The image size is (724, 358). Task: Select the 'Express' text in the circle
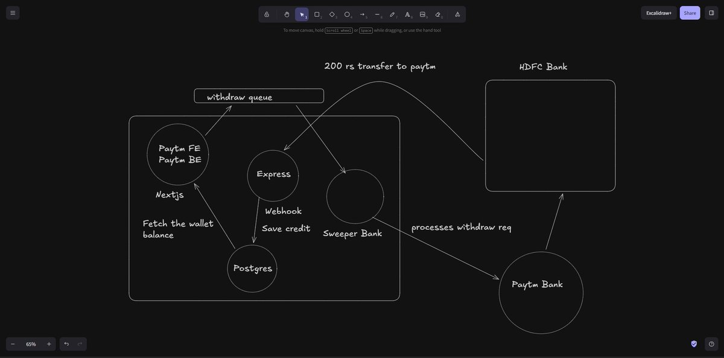tap(273, 174)
